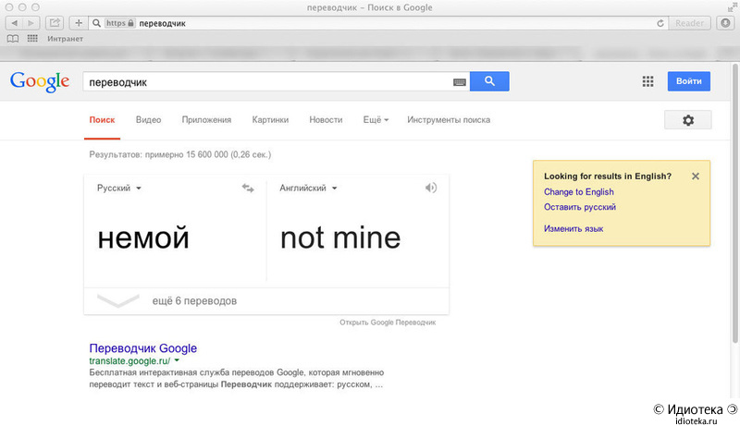Viewport: 740px width, 426px height.
Task: Expand the Английский target language dropdown
Action: [308, 189]
